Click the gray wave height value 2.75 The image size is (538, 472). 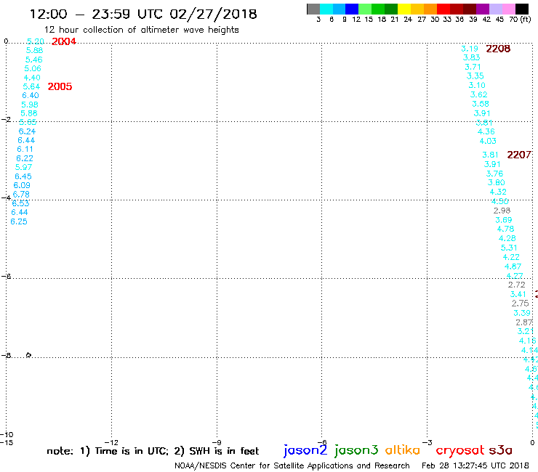tap(520, 304)
